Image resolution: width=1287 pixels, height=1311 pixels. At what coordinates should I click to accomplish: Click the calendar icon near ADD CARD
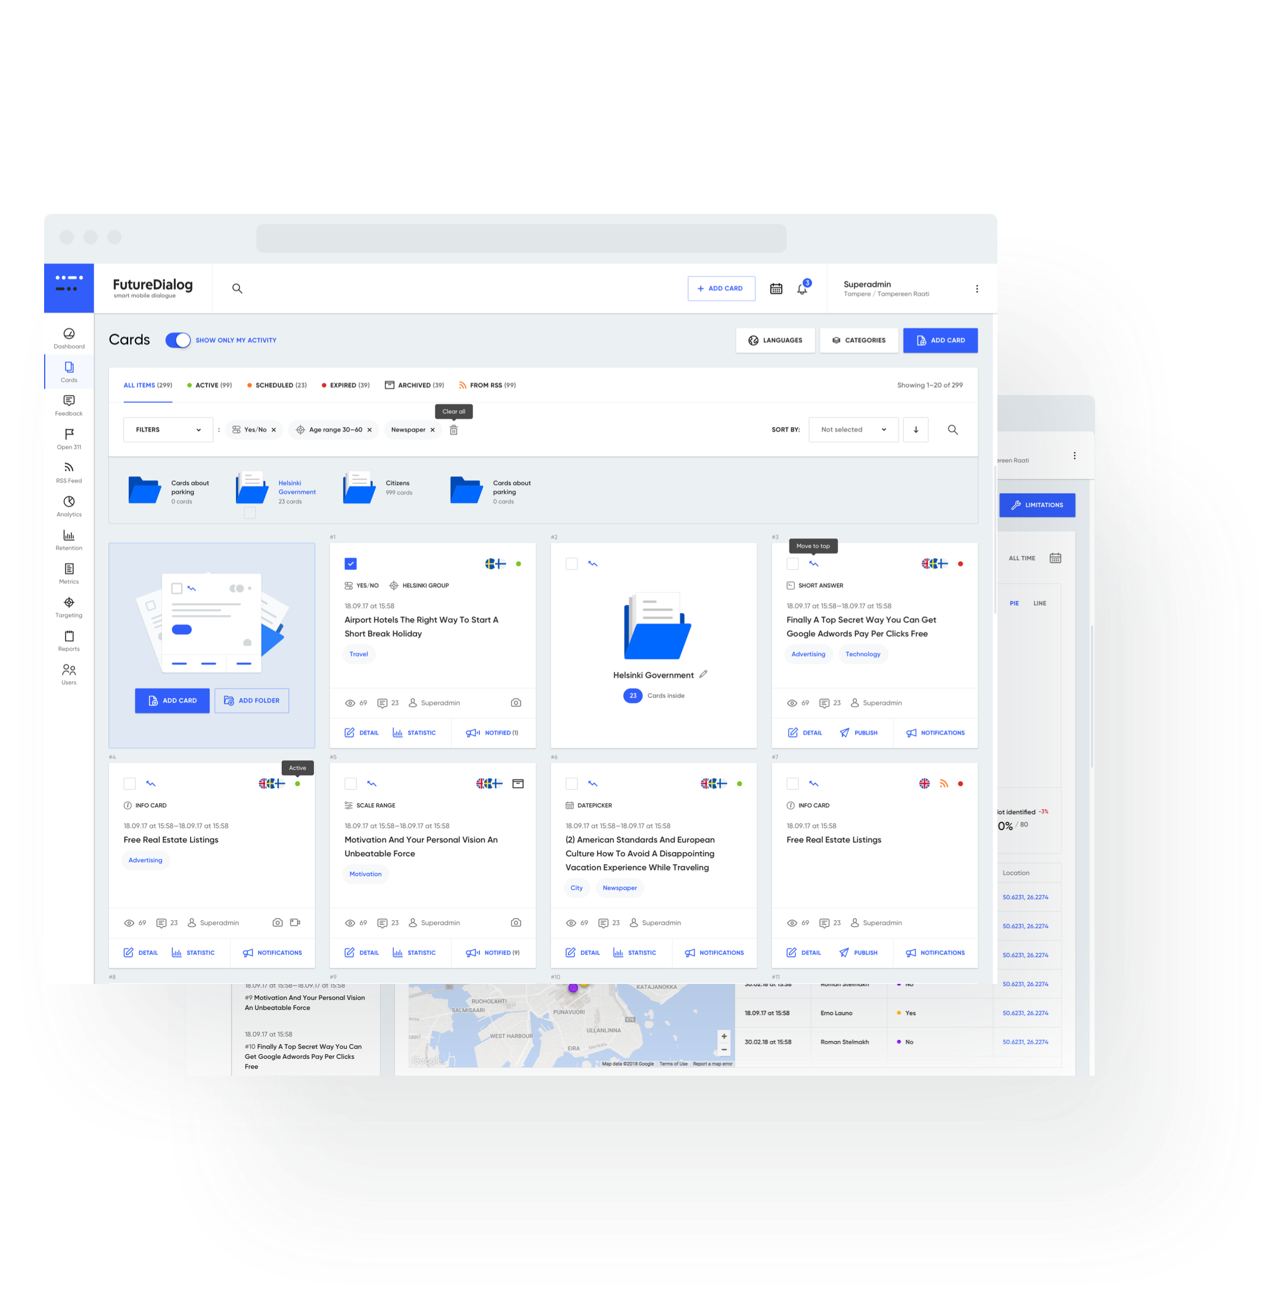(x=776, y=290)
